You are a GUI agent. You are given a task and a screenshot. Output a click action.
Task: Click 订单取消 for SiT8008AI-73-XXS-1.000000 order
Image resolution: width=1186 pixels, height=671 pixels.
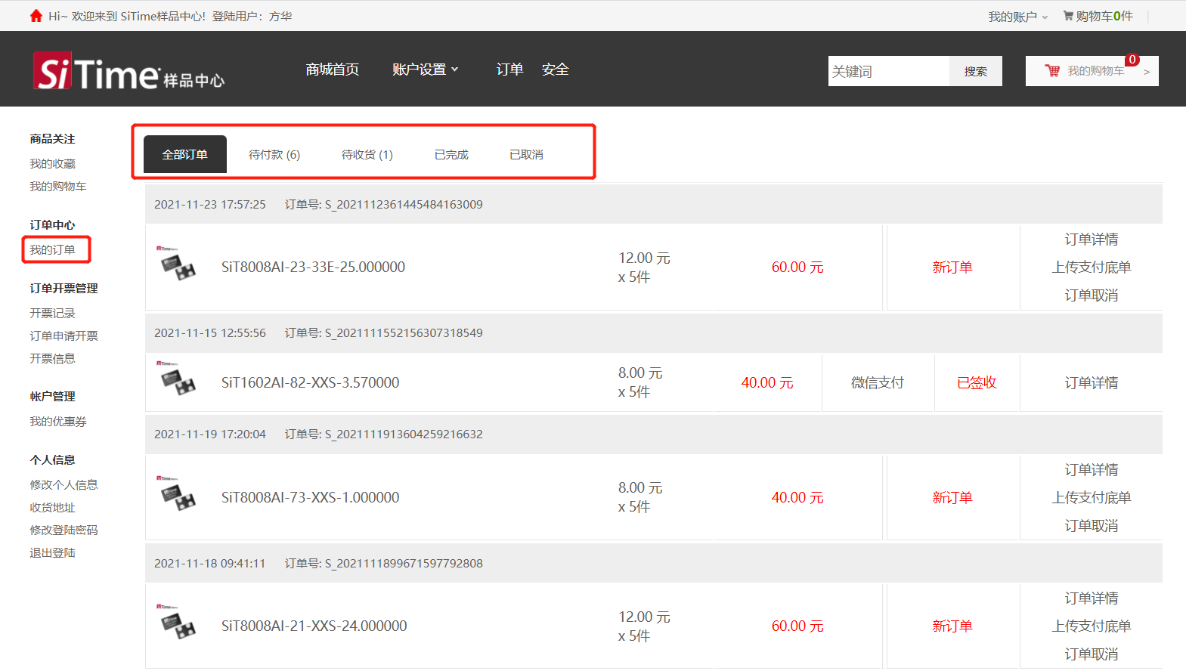pos(1092,526)
